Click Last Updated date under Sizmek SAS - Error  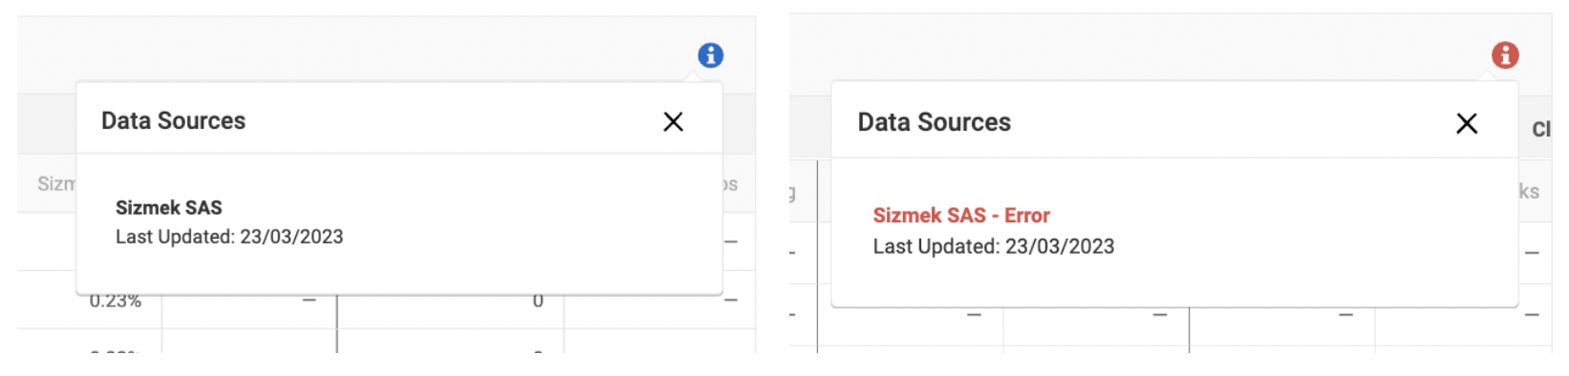994,246
